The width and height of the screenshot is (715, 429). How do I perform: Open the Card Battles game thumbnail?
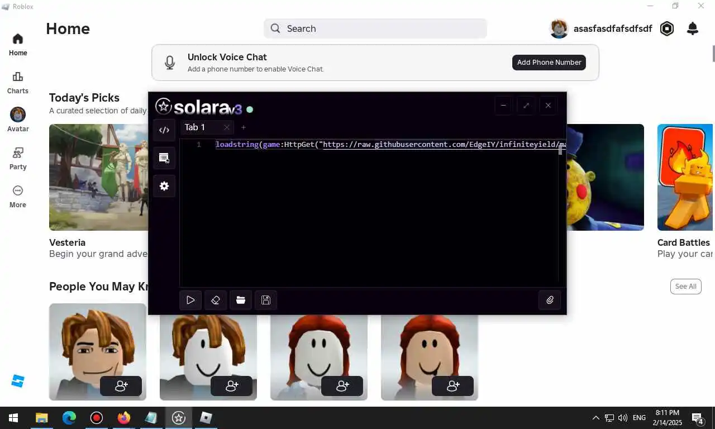tap(685, 177)
